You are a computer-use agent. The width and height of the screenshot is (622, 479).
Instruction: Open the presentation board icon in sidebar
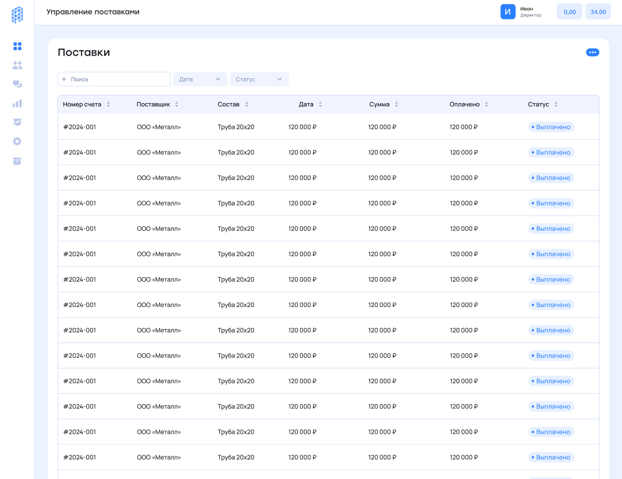click(x=17, y=122)
